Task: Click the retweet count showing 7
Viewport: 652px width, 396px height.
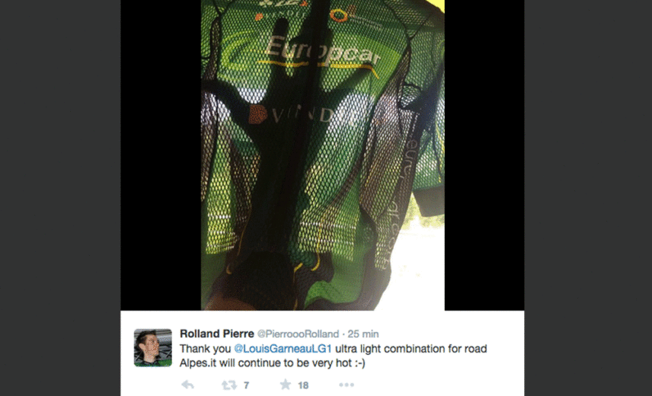Action: tap(246, 385)
